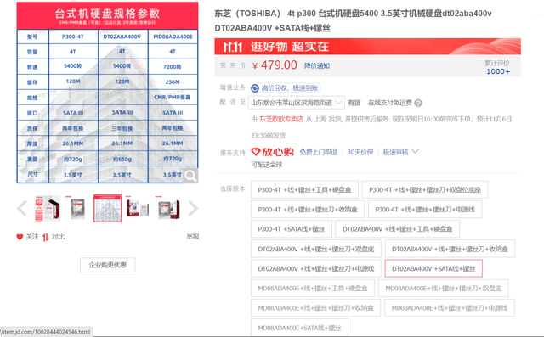Open the second thumbnail showing bare hard drive

(77, 209)
